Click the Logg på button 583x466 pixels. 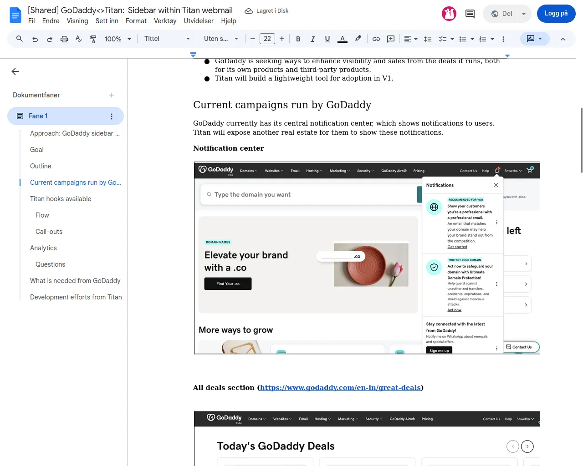556,14
